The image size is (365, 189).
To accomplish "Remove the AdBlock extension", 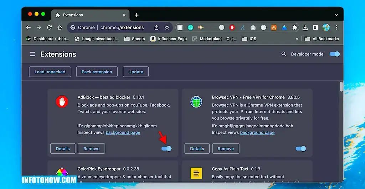I will click(x=92, y=148).
